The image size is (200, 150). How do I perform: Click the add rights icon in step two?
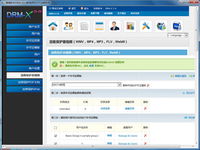click(184, 93)
